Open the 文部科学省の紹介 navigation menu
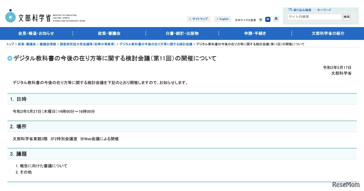Viewport: 364px width, 191px height. pos(328,33)
